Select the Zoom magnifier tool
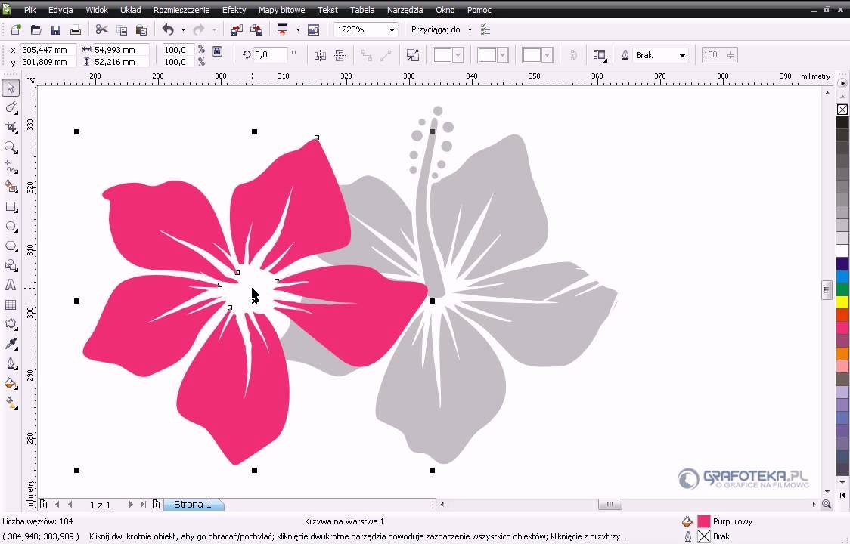The width and height of the screenshot is (850, 544). [11, 147]
